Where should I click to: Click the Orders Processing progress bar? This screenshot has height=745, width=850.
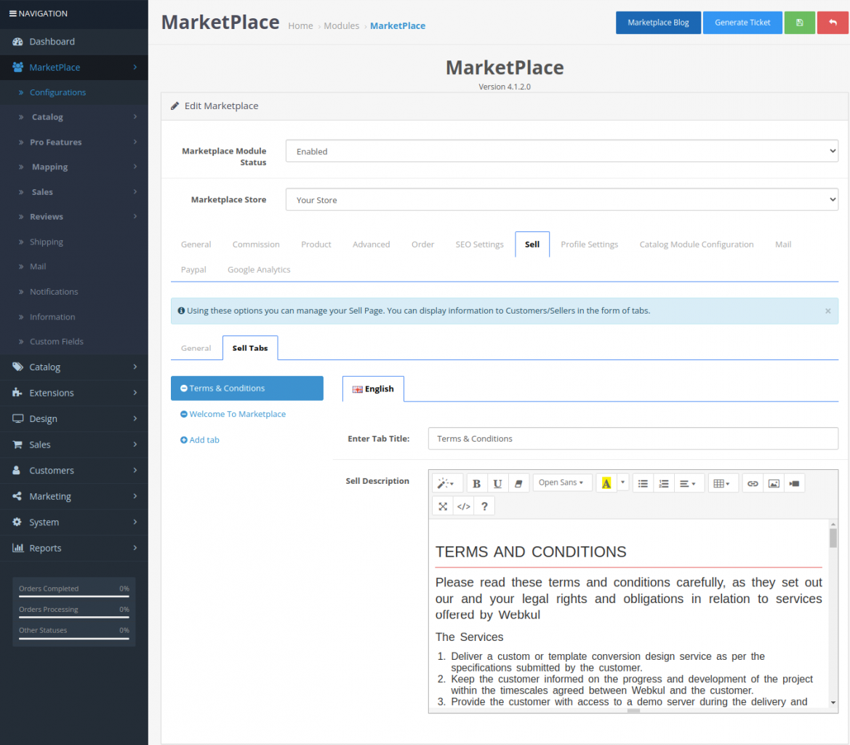[x=73, y=617]
